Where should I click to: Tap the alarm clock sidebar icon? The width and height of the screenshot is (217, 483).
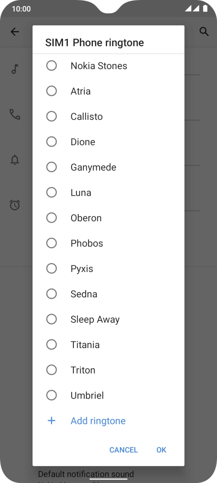pyautogui.click(x=15, y=205)
